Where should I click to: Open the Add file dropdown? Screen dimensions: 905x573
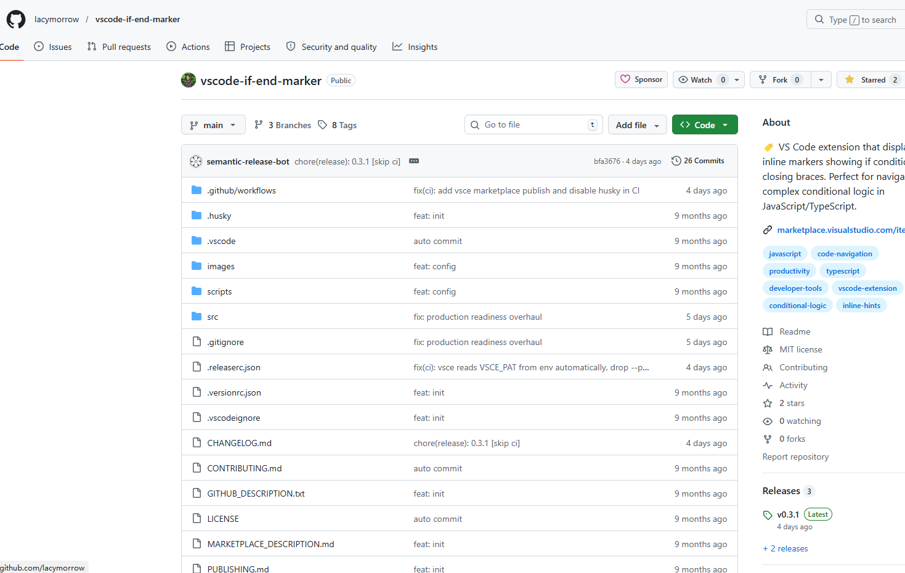click(x=638, y=125)
